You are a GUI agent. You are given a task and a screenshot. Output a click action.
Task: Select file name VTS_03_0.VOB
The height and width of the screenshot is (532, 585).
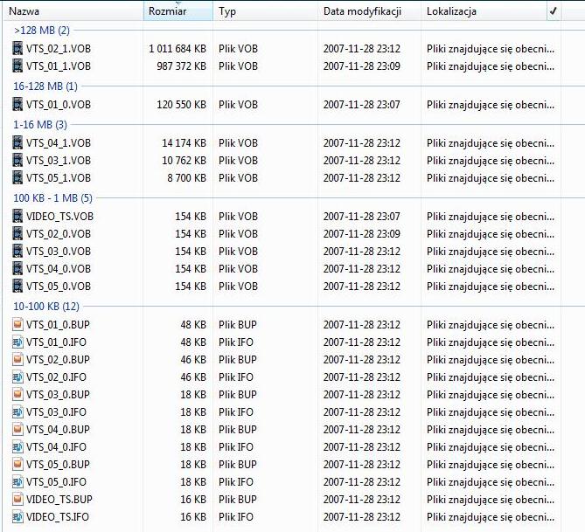(59, 252)
